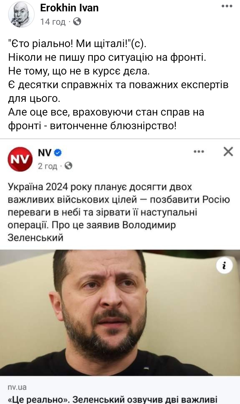
Task: Open Erokhin Ivan's profile picture
Action: 21,14
